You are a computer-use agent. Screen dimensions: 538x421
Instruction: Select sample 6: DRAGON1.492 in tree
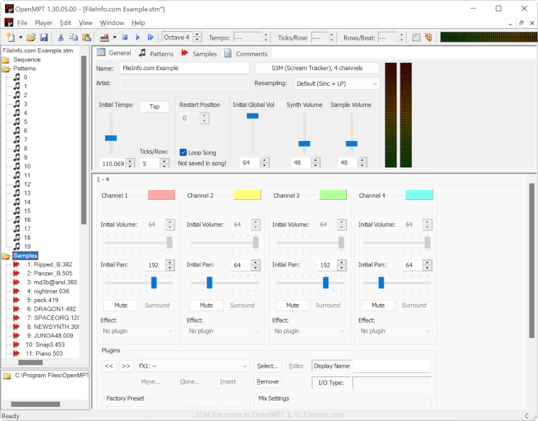click(52, 309)
